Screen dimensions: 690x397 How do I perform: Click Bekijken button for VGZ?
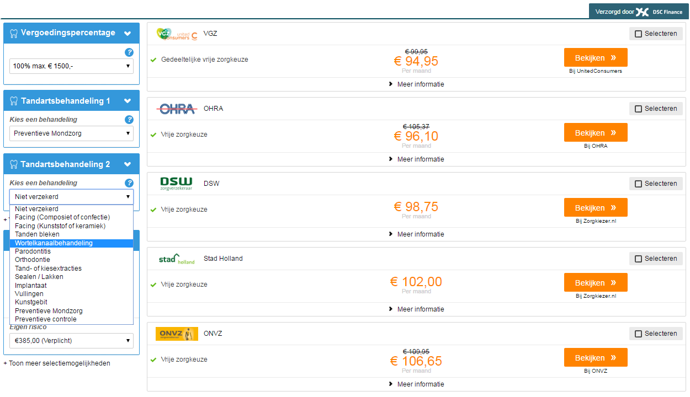(596, 57)
